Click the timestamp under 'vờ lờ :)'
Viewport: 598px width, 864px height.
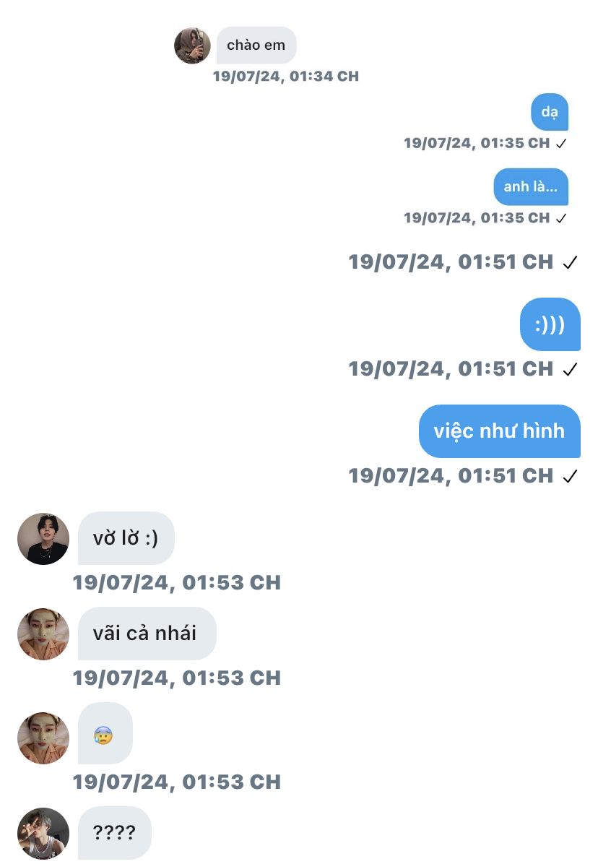point(177,582)
